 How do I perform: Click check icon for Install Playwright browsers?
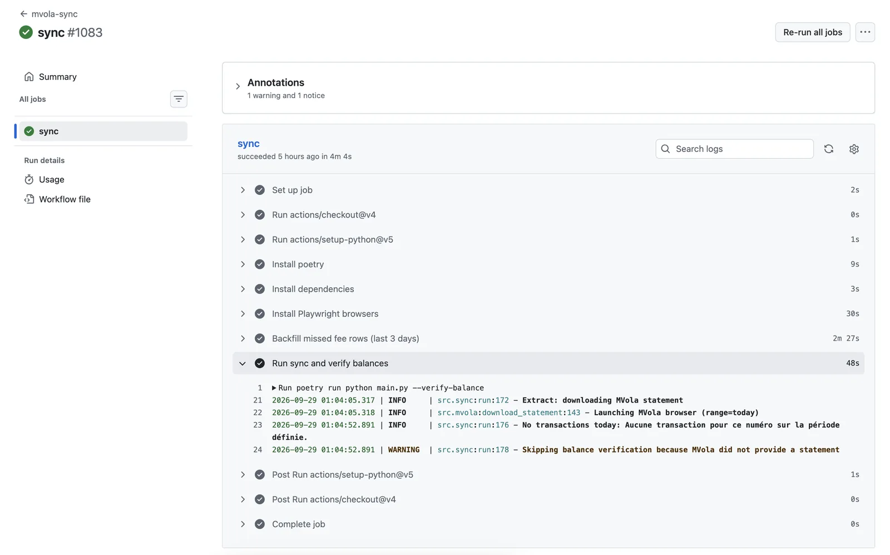[x=260, y=314]
